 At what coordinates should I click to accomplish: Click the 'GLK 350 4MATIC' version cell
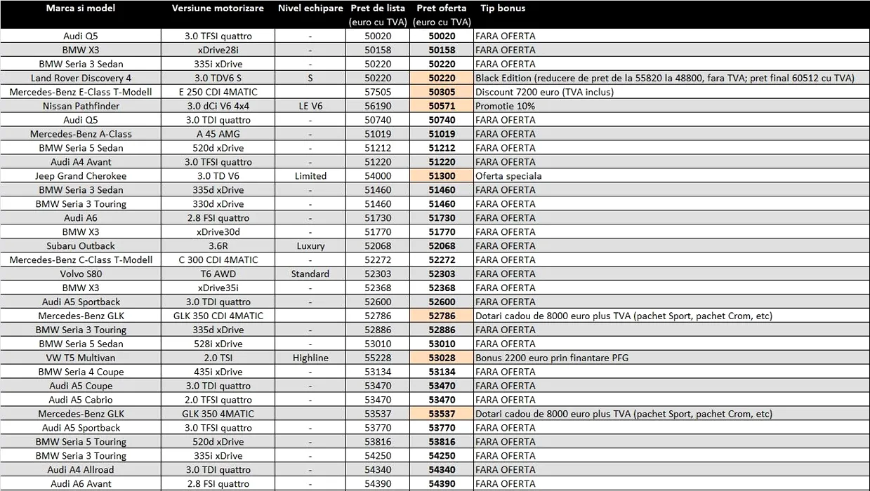pos(218,414)
